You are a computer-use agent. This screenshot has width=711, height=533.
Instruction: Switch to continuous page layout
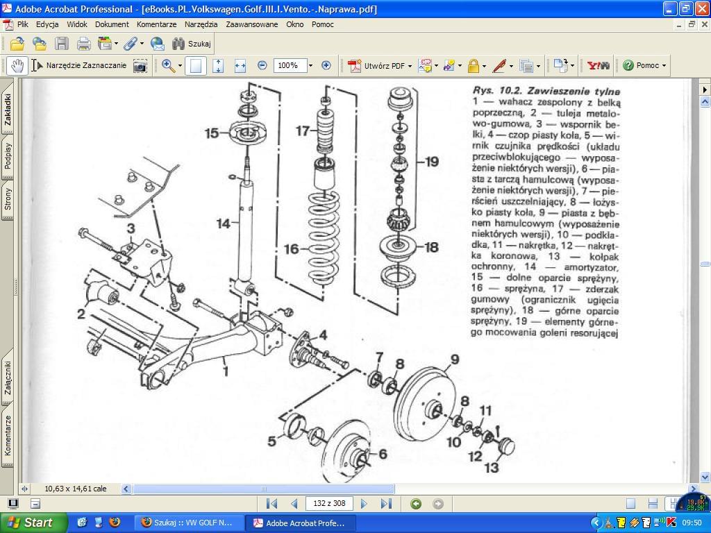click(653, 504)
